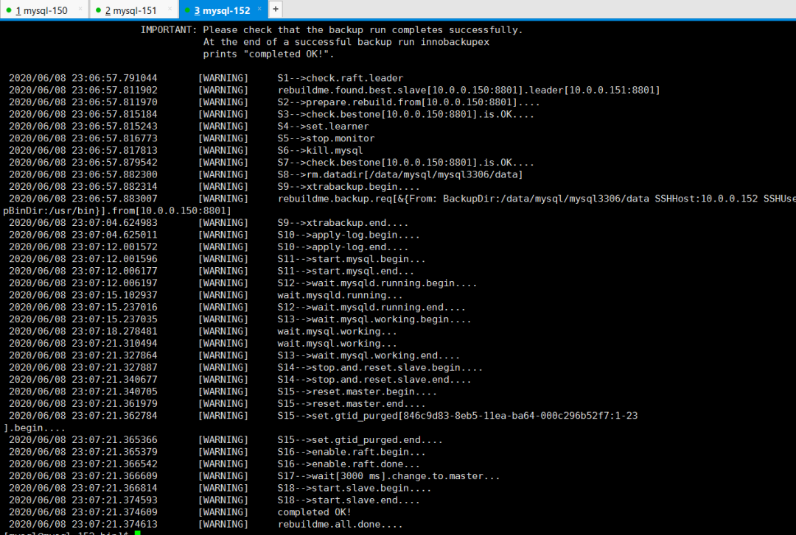Viewport: 796px width, 535px height.
Task: Click the 'rebuildme.all.done....' log message
Action: [340, 525]
